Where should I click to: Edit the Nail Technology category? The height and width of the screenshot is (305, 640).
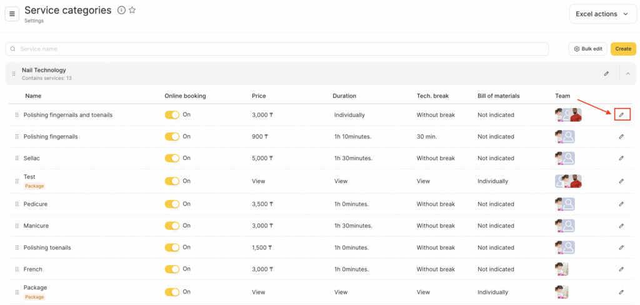tap(606, 74)
